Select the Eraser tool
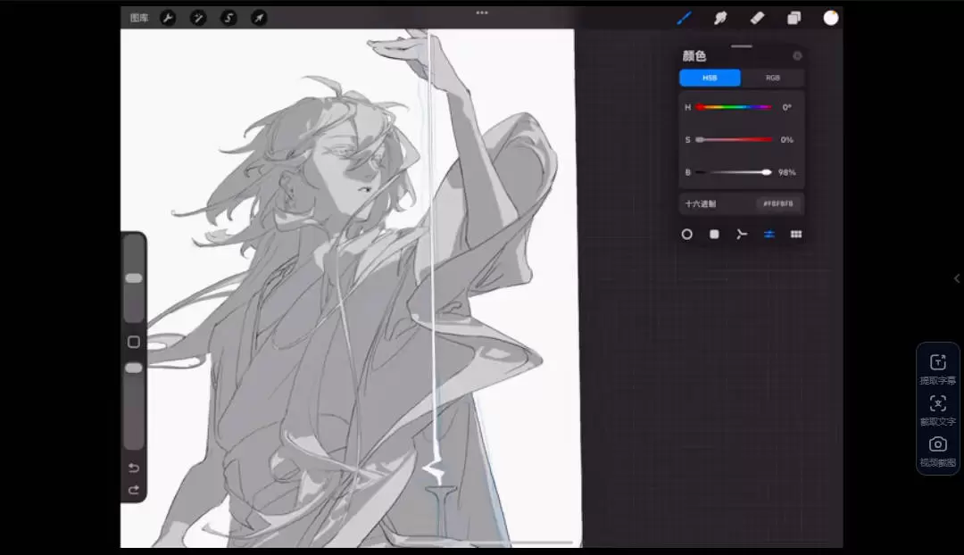Screen dimensions: 964x555 coord(757,18)
